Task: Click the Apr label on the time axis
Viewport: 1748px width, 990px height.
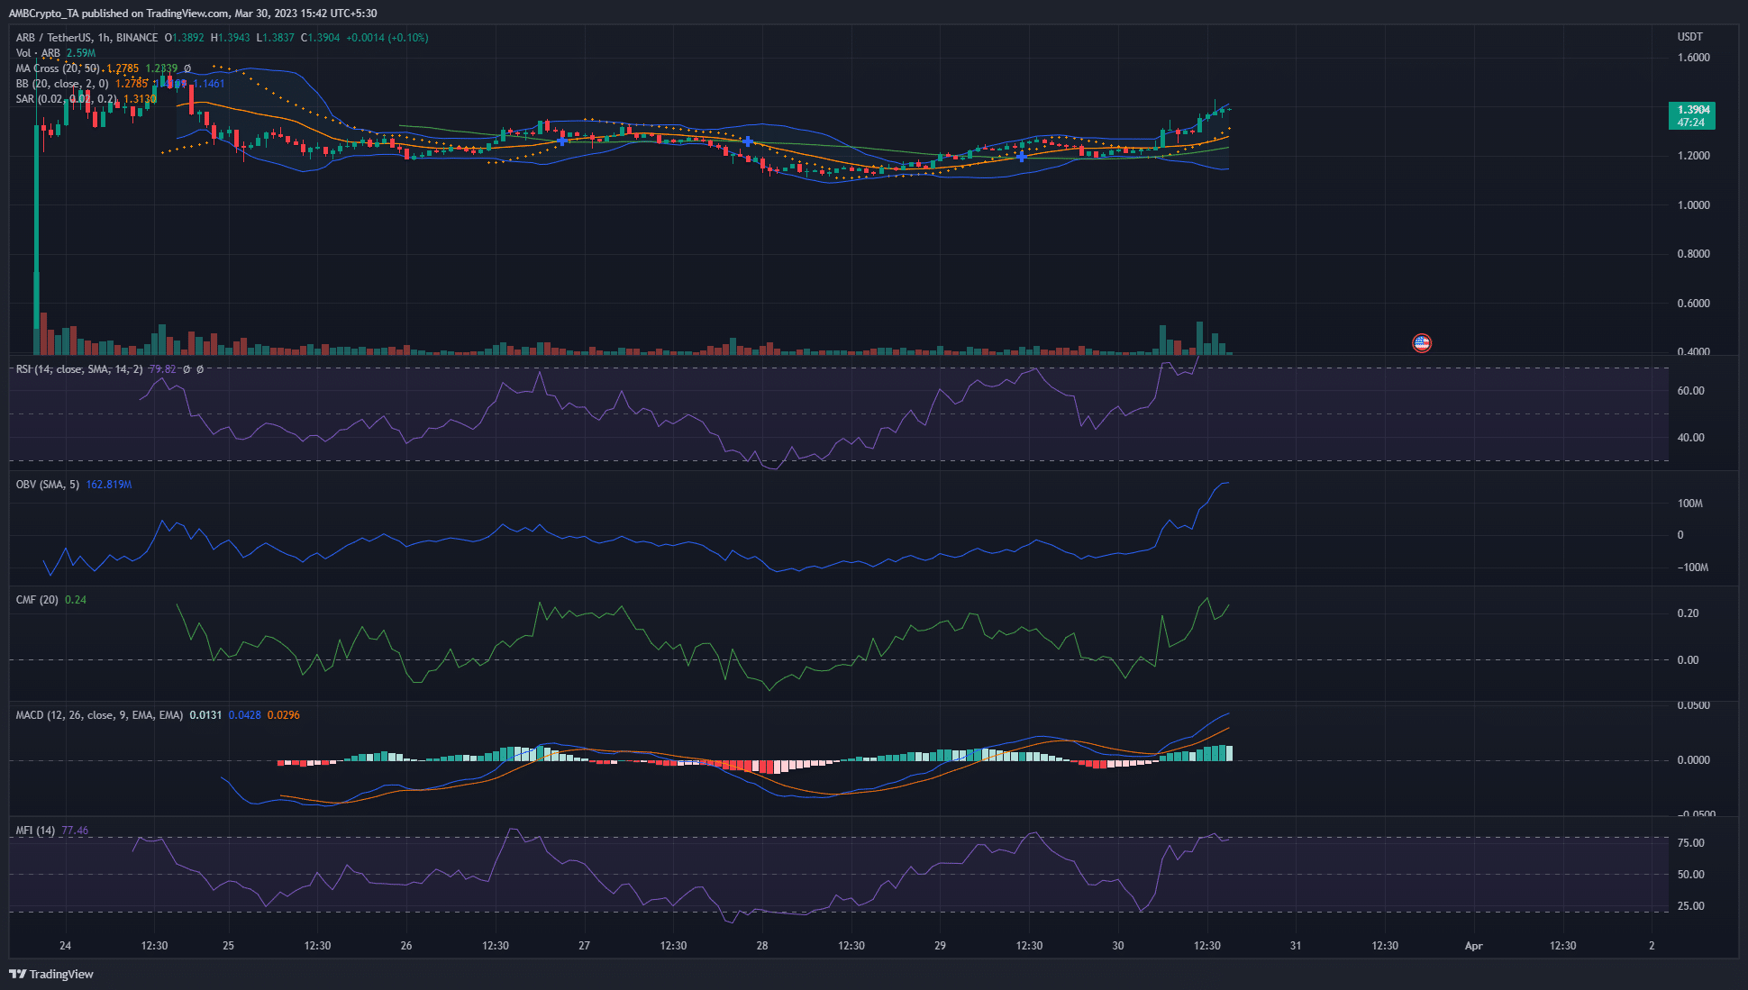Action: click(1474, 946)
